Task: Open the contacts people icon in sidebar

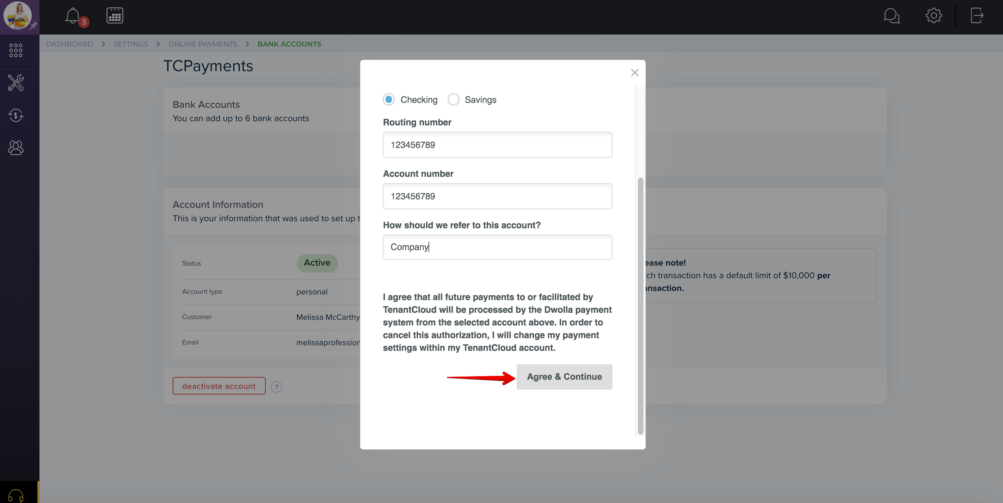Action: coord(16,148)
